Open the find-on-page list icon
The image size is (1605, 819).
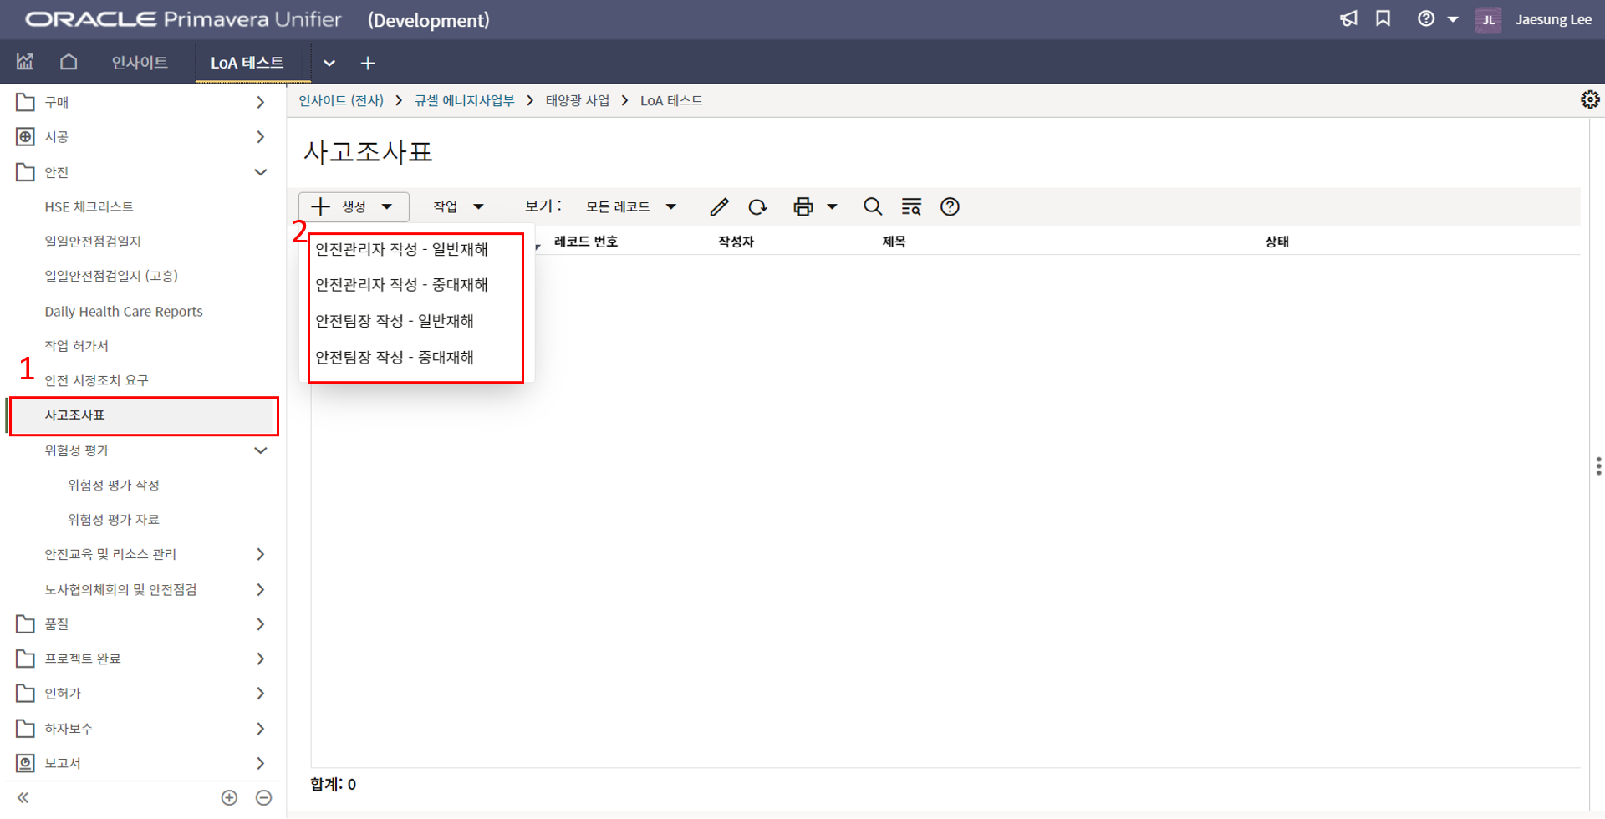pos(911,207)
